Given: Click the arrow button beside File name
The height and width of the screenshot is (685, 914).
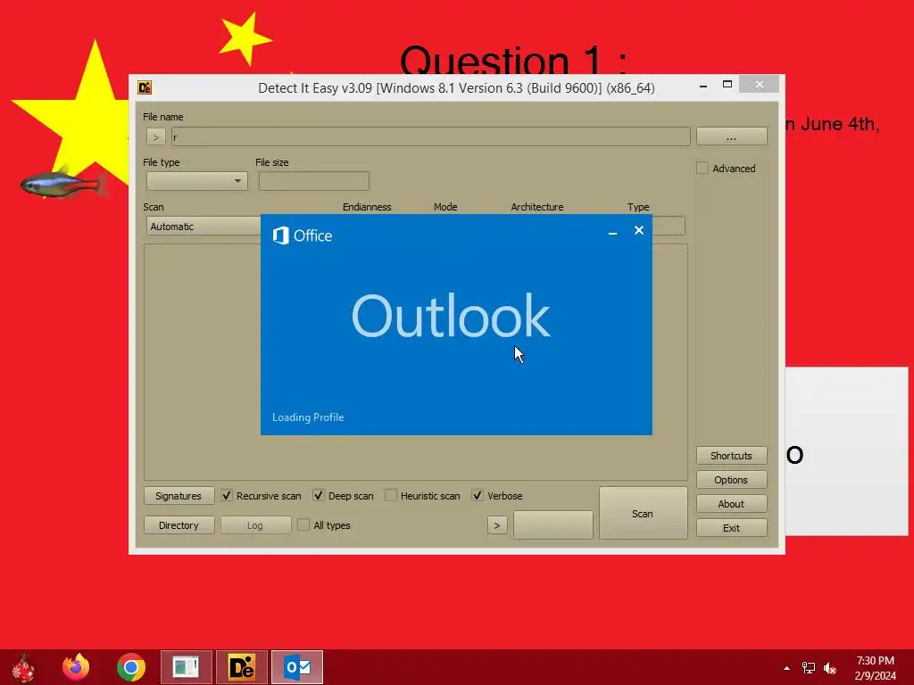Looking at the screenshot, I should pyautogui.click(x=155, y=136).
